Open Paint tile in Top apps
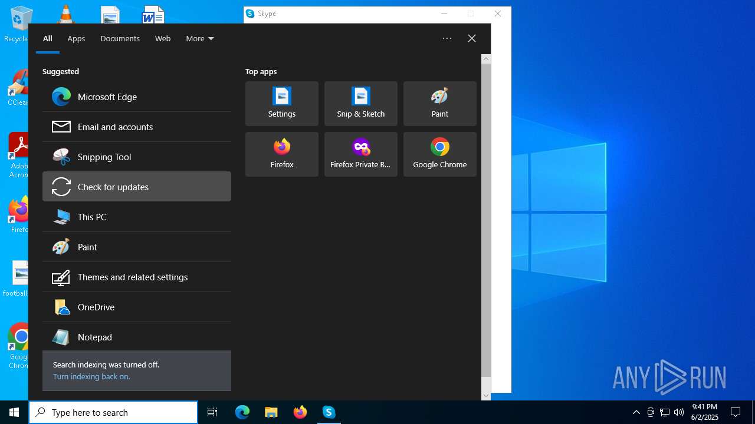This screenshot has width=755, height=424. pyautogui.click(x=440, y=104)
